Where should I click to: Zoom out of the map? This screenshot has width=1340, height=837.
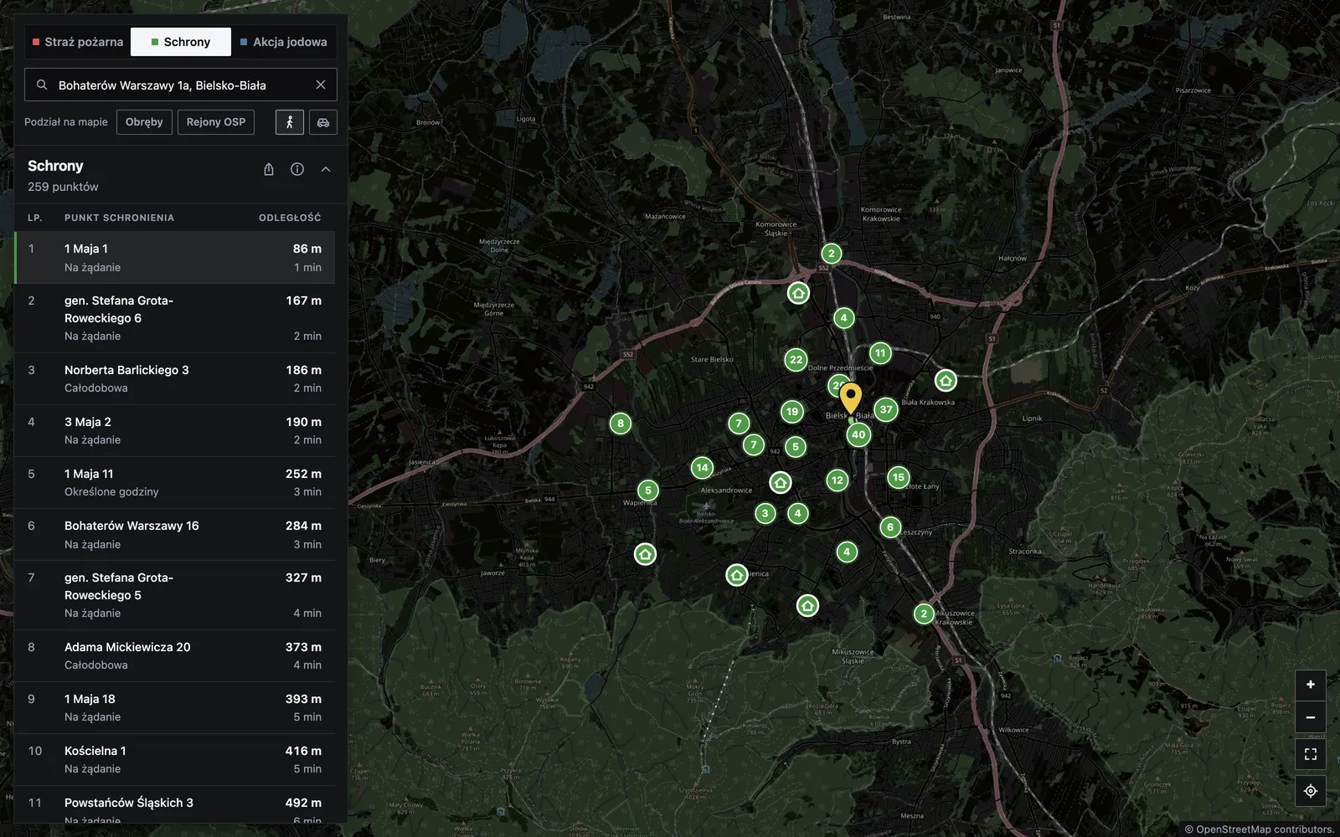coord(1311,717)
